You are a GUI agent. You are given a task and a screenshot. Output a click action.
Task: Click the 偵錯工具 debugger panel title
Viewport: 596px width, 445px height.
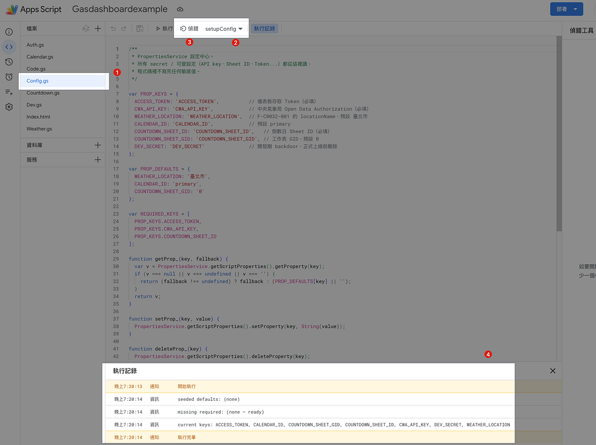tap(581, 30)
